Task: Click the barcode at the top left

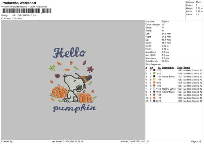Action: coord(21,11)
